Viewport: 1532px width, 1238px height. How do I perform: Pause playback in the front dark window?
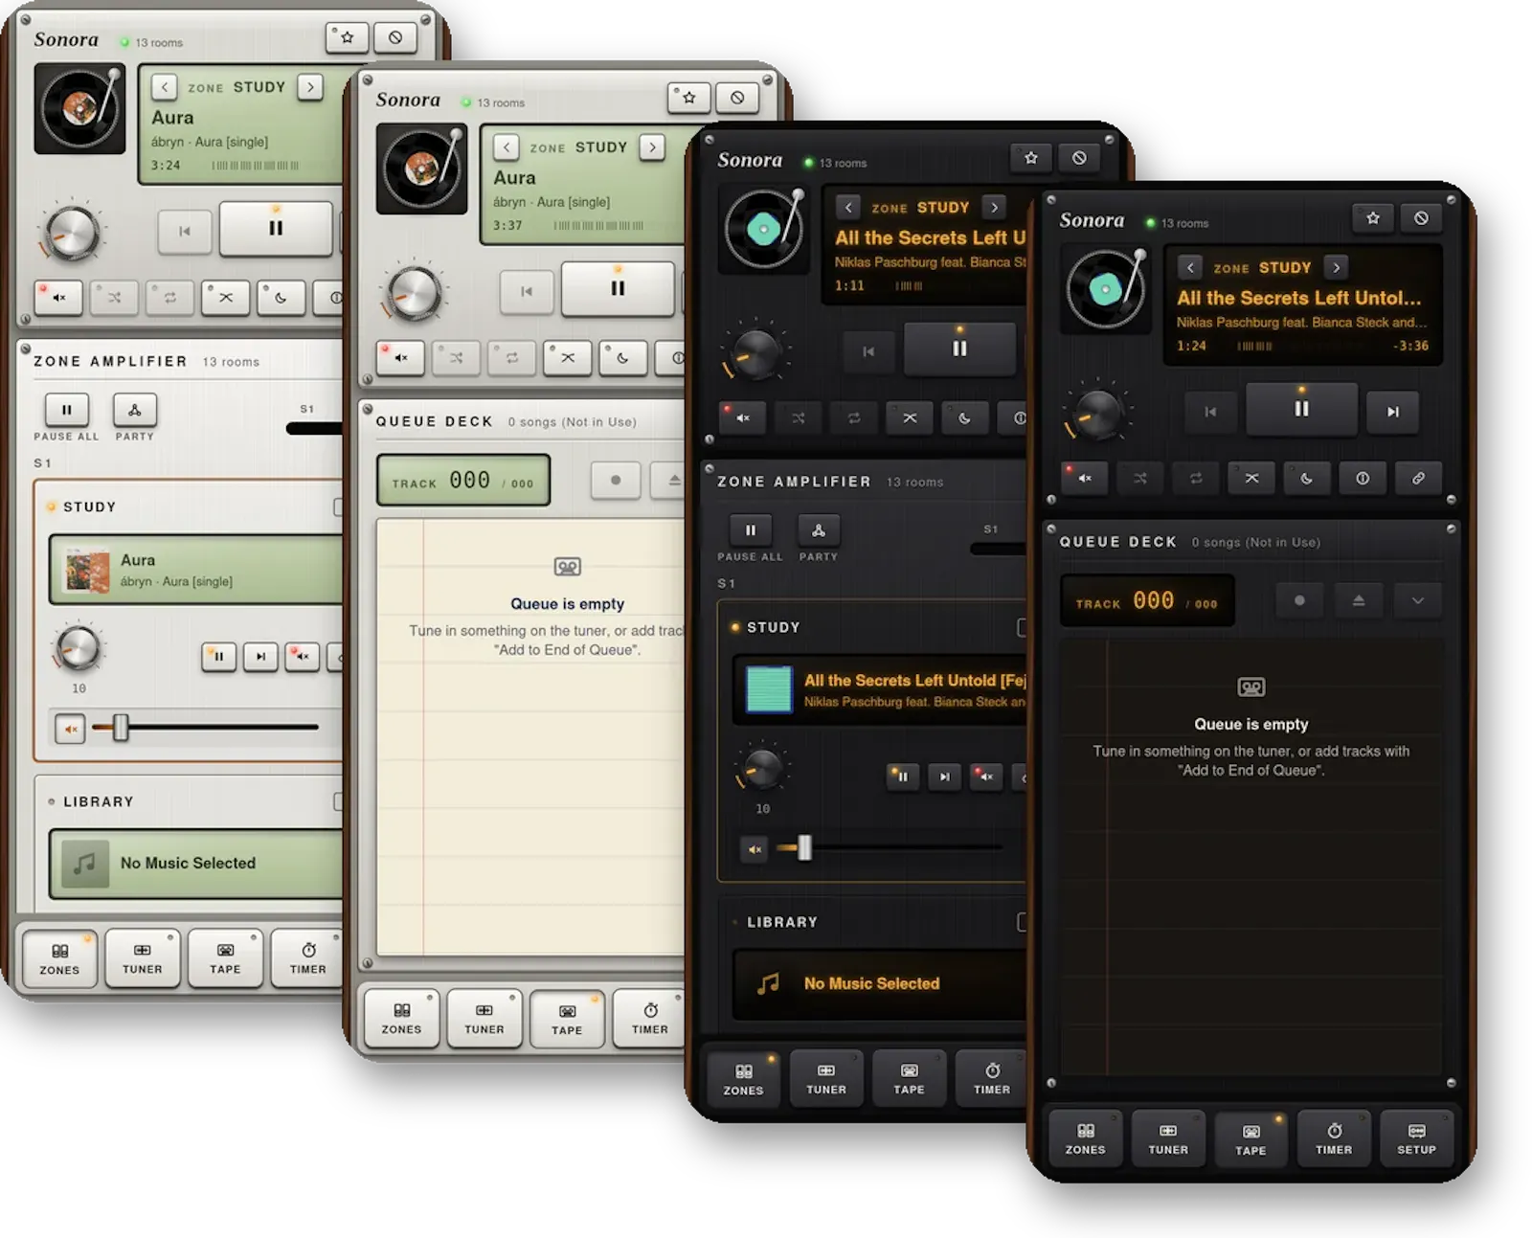(1301, 409)
